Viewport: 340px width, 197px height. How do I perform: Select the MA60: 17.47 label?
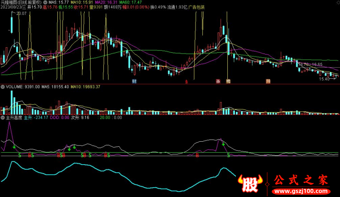coord(130,3)
